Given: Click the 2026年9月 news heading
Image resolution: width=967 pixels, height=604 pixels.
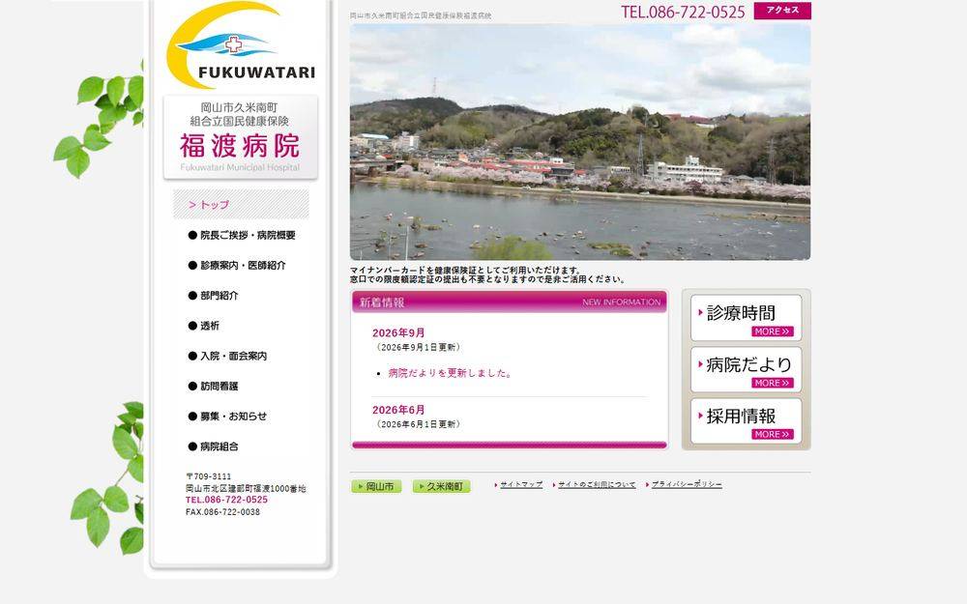Looking at the screenshot, I should pos(398,332).
